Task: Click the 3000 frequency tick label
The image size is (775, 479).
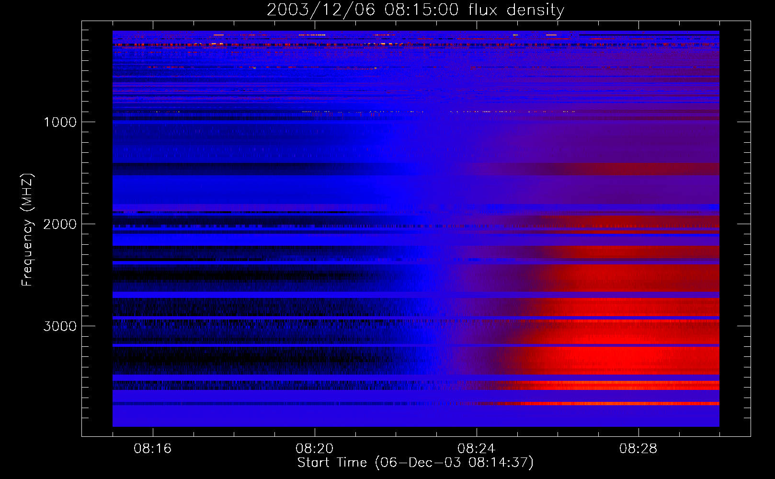Action: [x=60, y=326]
